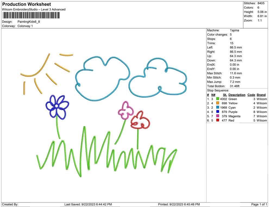
Task: Click the green stitch count '4002'
Action: (224, 99)
